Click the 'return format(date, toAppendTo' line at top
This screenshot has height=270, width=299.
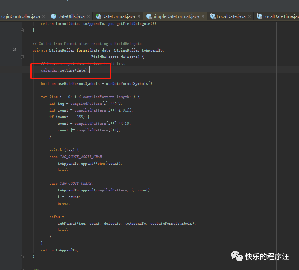pos(99,24)
